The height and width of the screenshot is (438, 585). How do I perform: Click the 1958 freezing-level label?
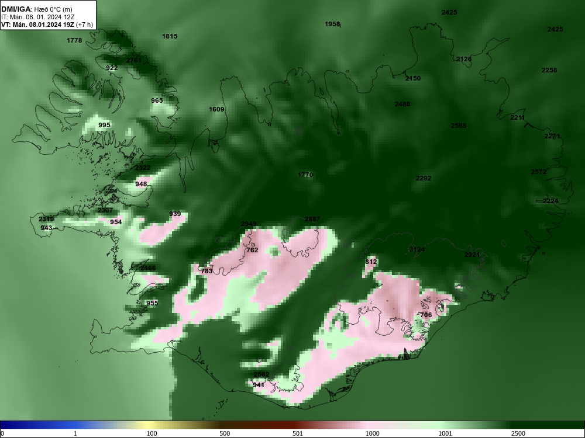332,24
